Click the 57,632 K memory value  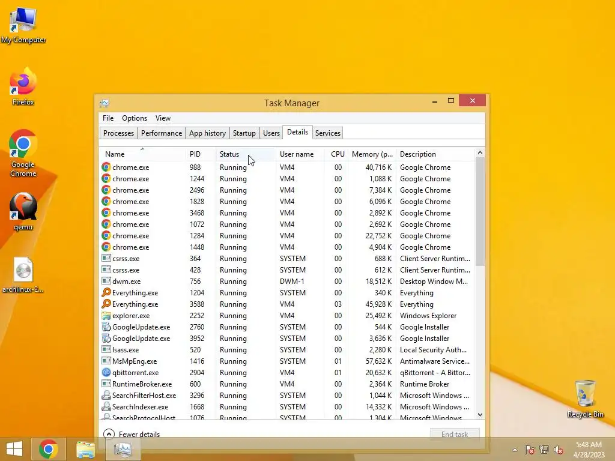[378, 361]
